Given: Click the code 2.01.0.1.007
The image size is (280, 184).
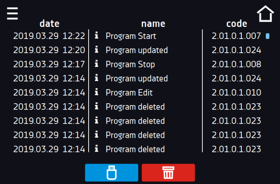Looking at the screenshot, I should point(236,36).
